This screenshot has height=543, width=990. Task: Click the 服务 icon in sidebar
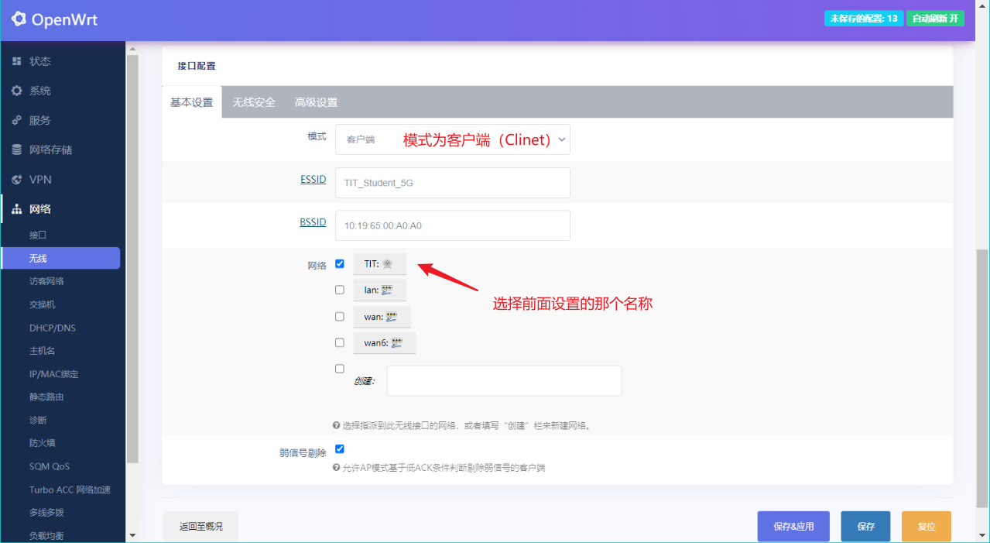[x=16, y=120]
